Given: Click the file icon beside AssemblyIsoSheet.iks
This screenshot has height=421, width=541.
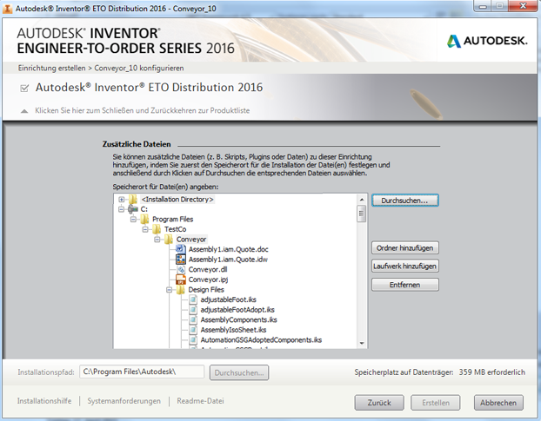Looking at the screenshot, I should 193,330.
